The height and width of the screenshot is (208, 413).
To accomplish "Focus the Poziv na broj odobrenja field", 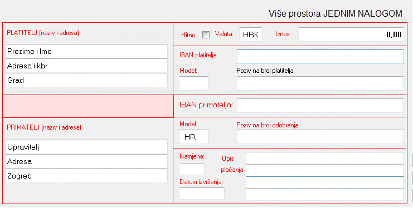I will [x=320, y=137].
